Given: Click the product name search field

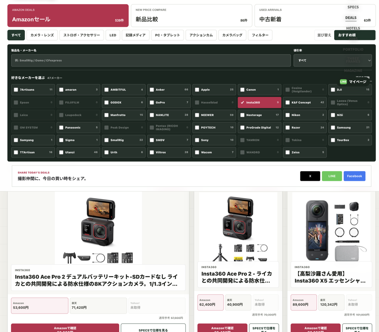Looking at the screenshot, I should coord(151,60).
